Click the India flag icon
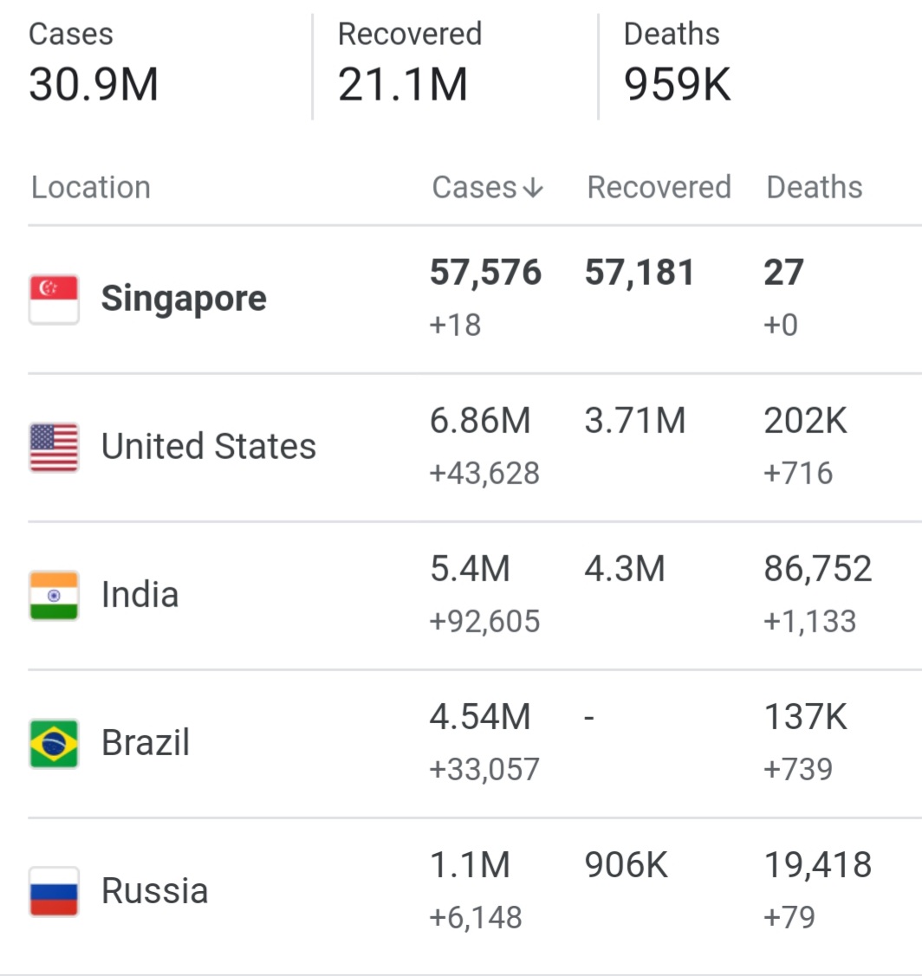This screenshot has height=976, width=922. tap(55, 596)
